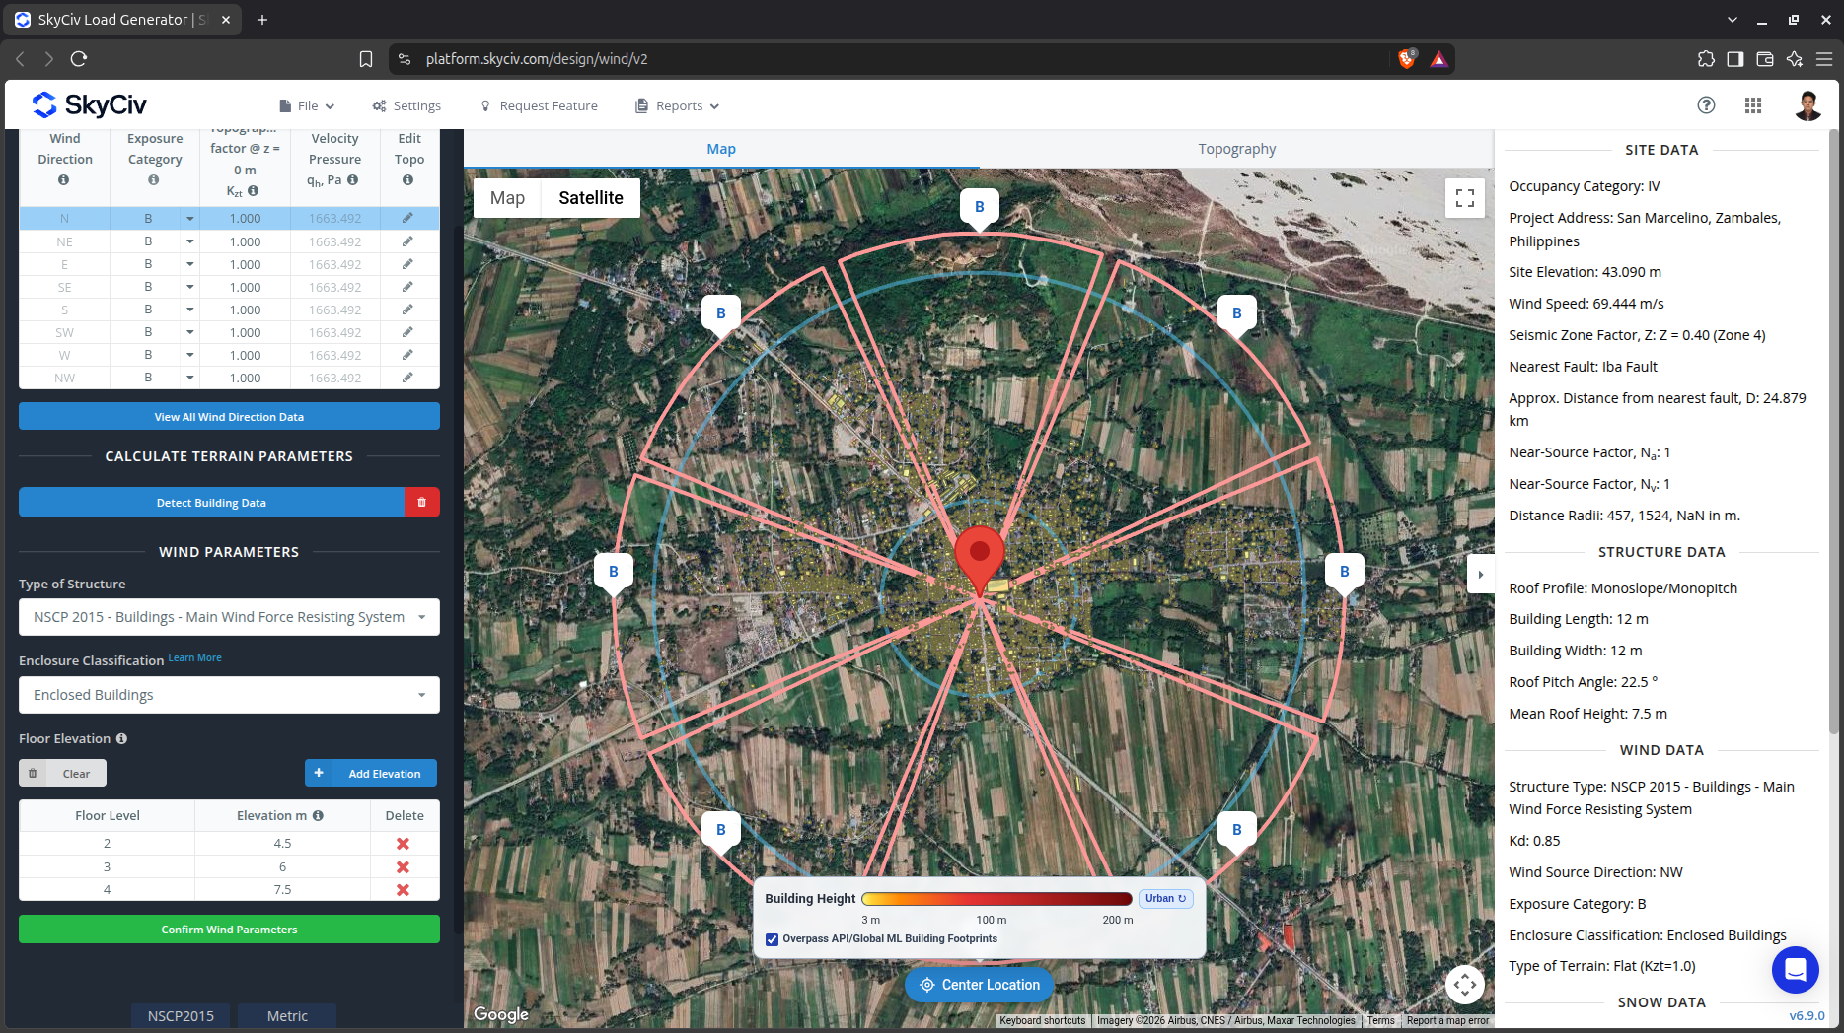Viewport: 1844px width, 1033px height.
Task: Open the Reports menu
Action: tap(678, 105)
